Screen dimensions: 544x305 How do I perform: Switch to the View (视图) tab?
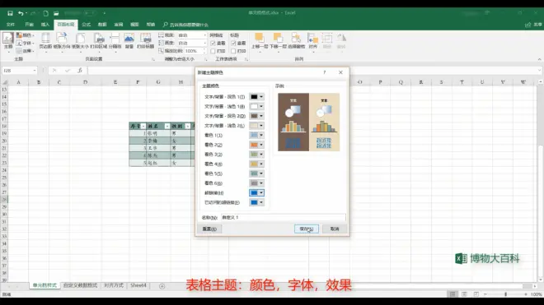tap(134, 25)
